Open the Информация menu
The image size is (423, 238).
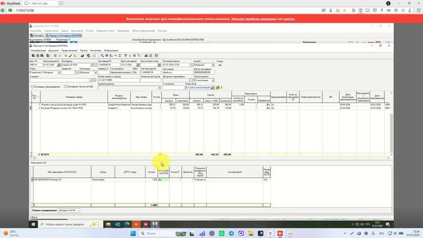tap(111, 50)
